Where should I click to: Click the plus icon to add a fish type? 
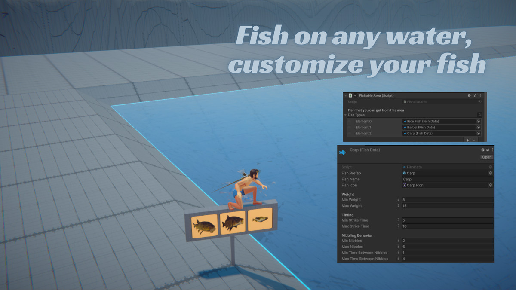(468, 140)
